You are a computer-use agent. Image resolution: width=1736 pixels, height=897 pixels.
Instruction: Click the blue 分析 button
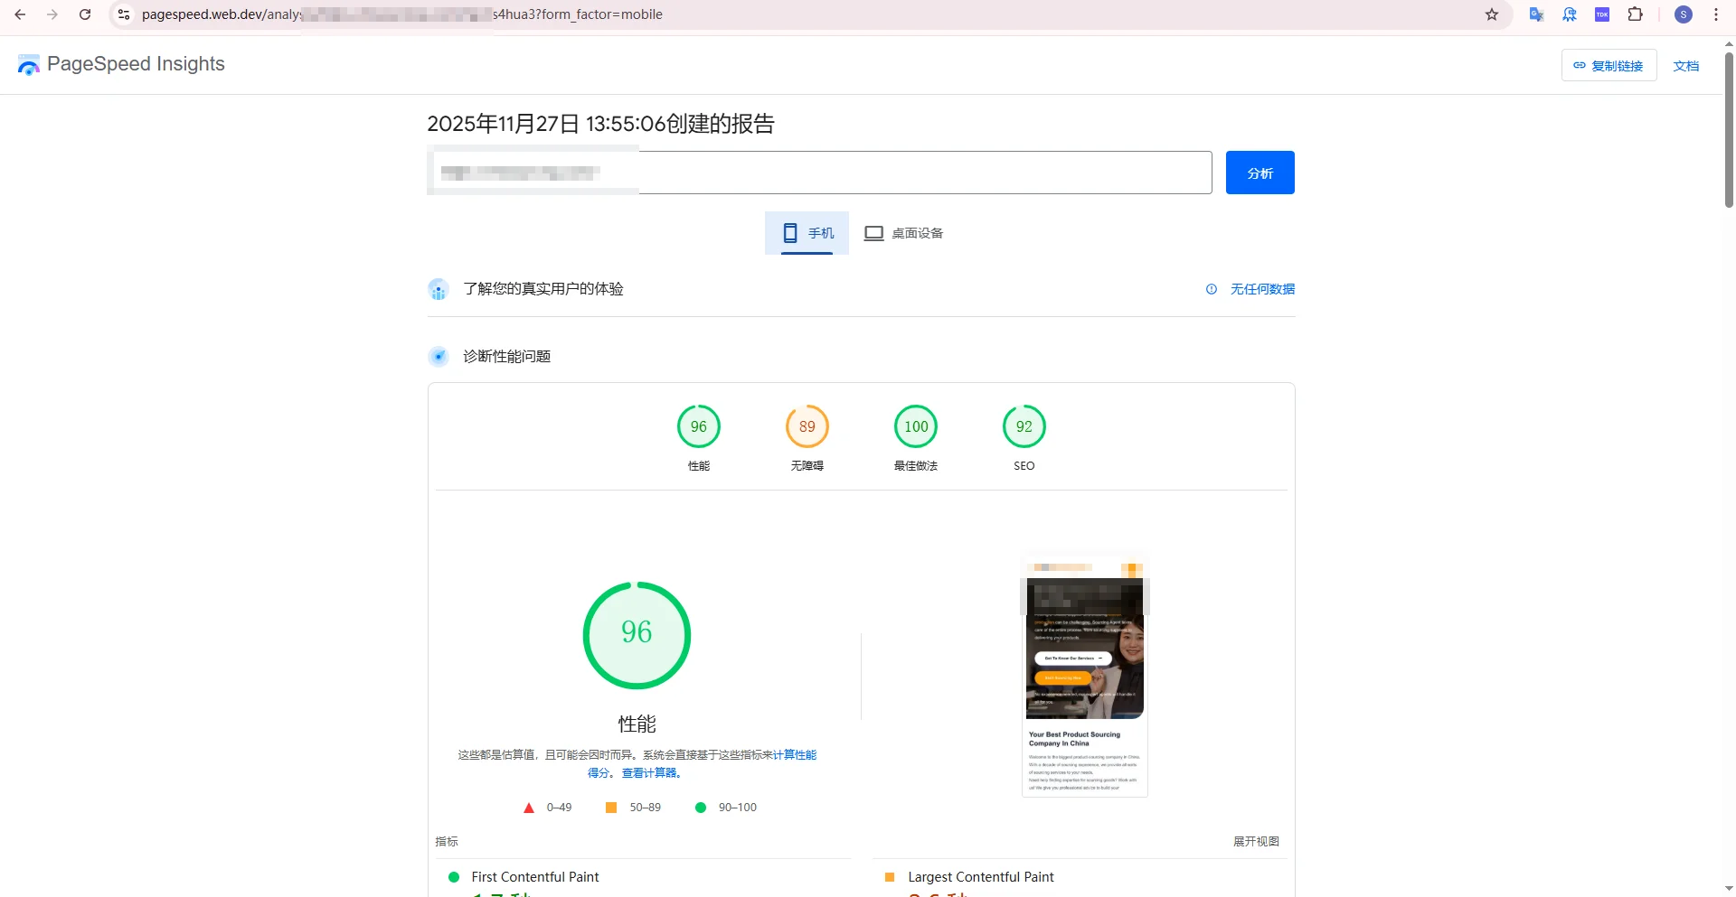click(x=1260, y=173)
